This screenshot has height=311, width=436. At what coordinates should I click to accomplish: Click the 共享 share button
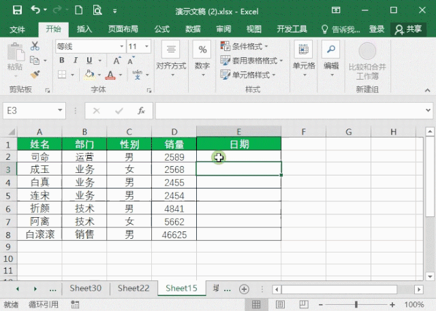[x=408, y=29]
